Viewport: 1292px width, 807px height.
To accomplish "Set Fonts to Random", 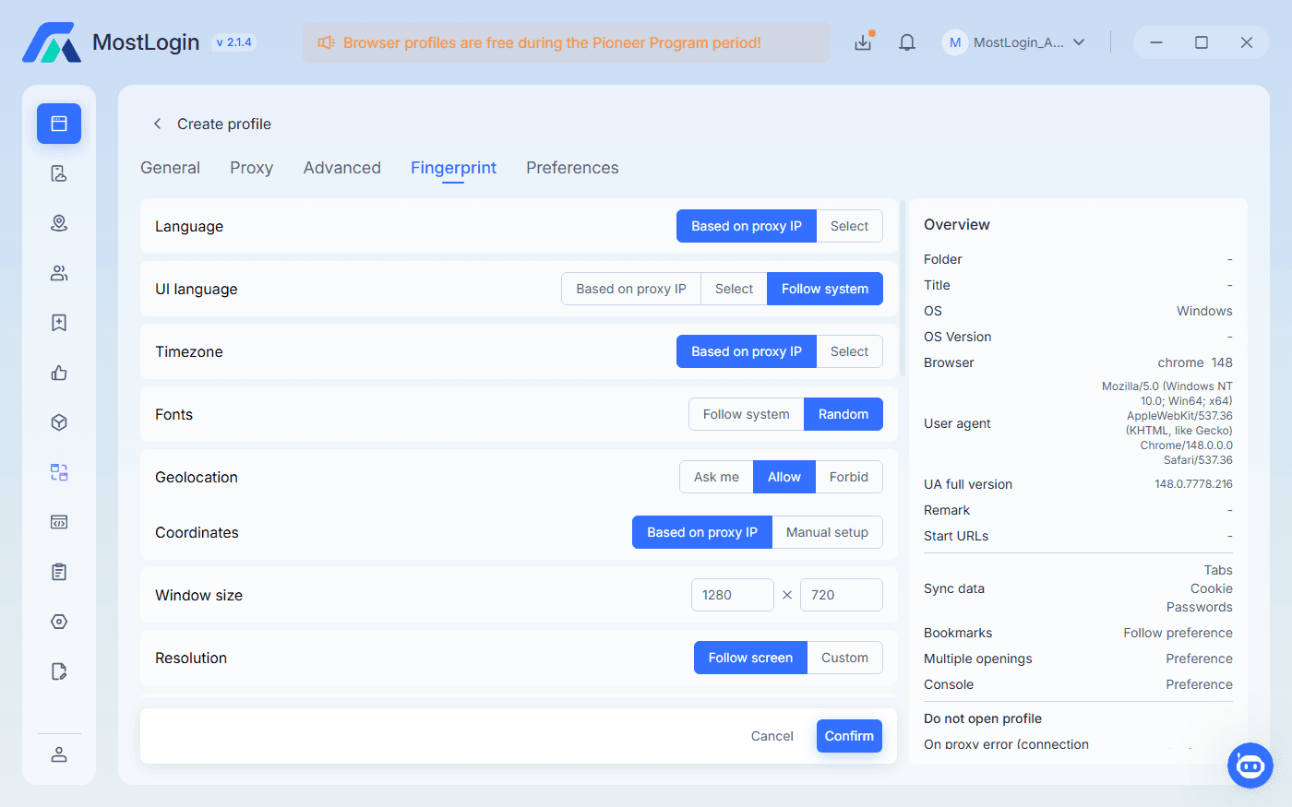I will tap(843, 414).
